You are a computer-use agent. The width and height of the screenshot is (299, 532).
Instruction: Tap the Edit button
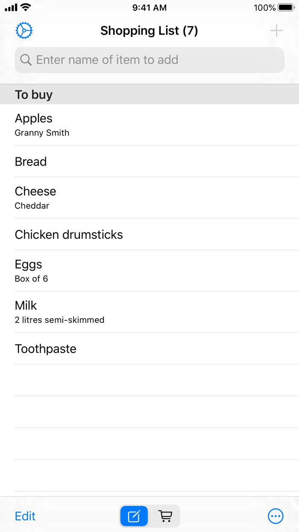25,516
